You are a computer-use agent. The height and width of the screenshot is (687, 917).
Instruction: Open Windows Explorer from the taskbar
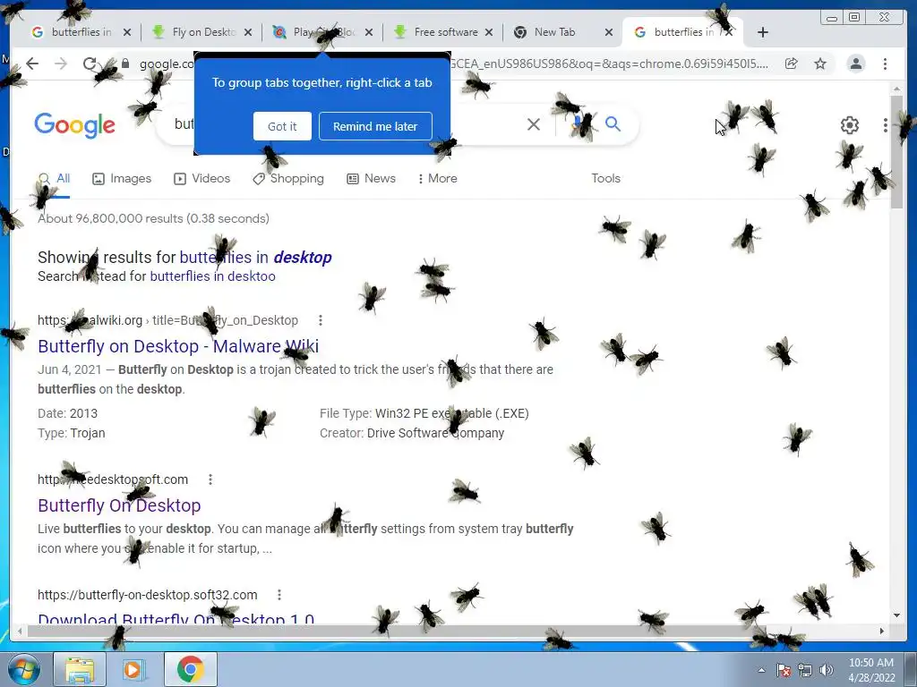click(x=80, y=669)
